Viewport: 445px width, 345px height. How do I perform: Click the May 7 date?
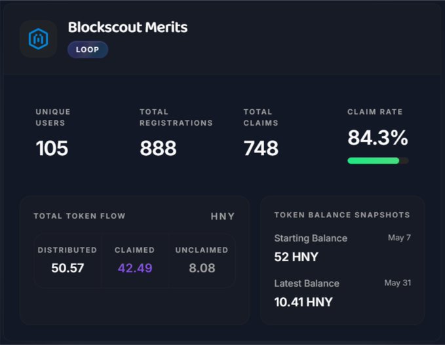click(399, 238)
